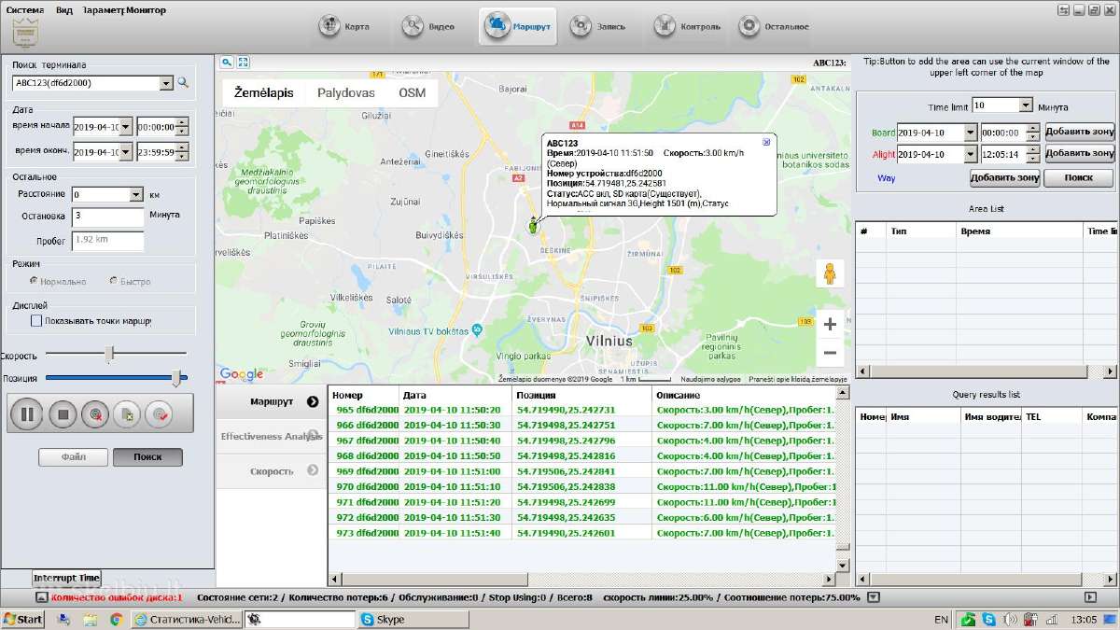Open the время оконч. date dropdown
The height and width of the screenshot is (630, 1120).
tap(126, 152)
